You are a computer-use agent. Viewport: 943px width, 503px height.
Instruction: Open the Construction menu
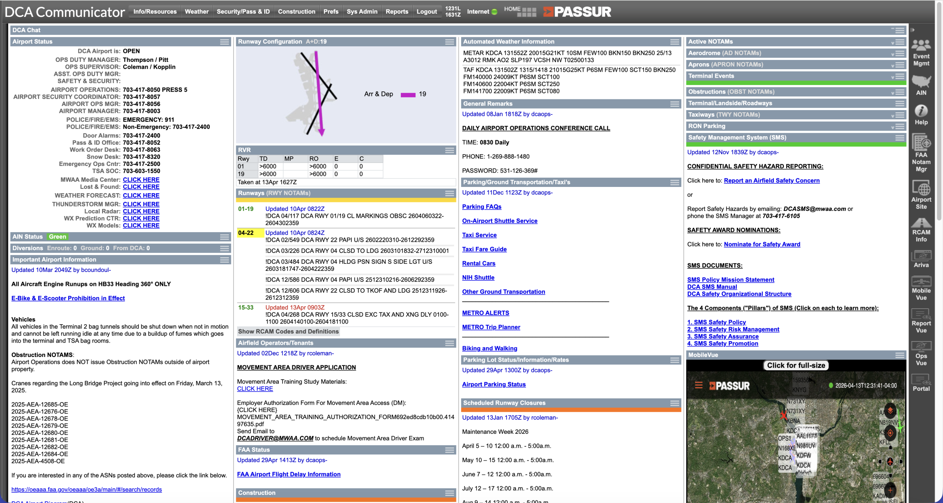coord(296,12)
